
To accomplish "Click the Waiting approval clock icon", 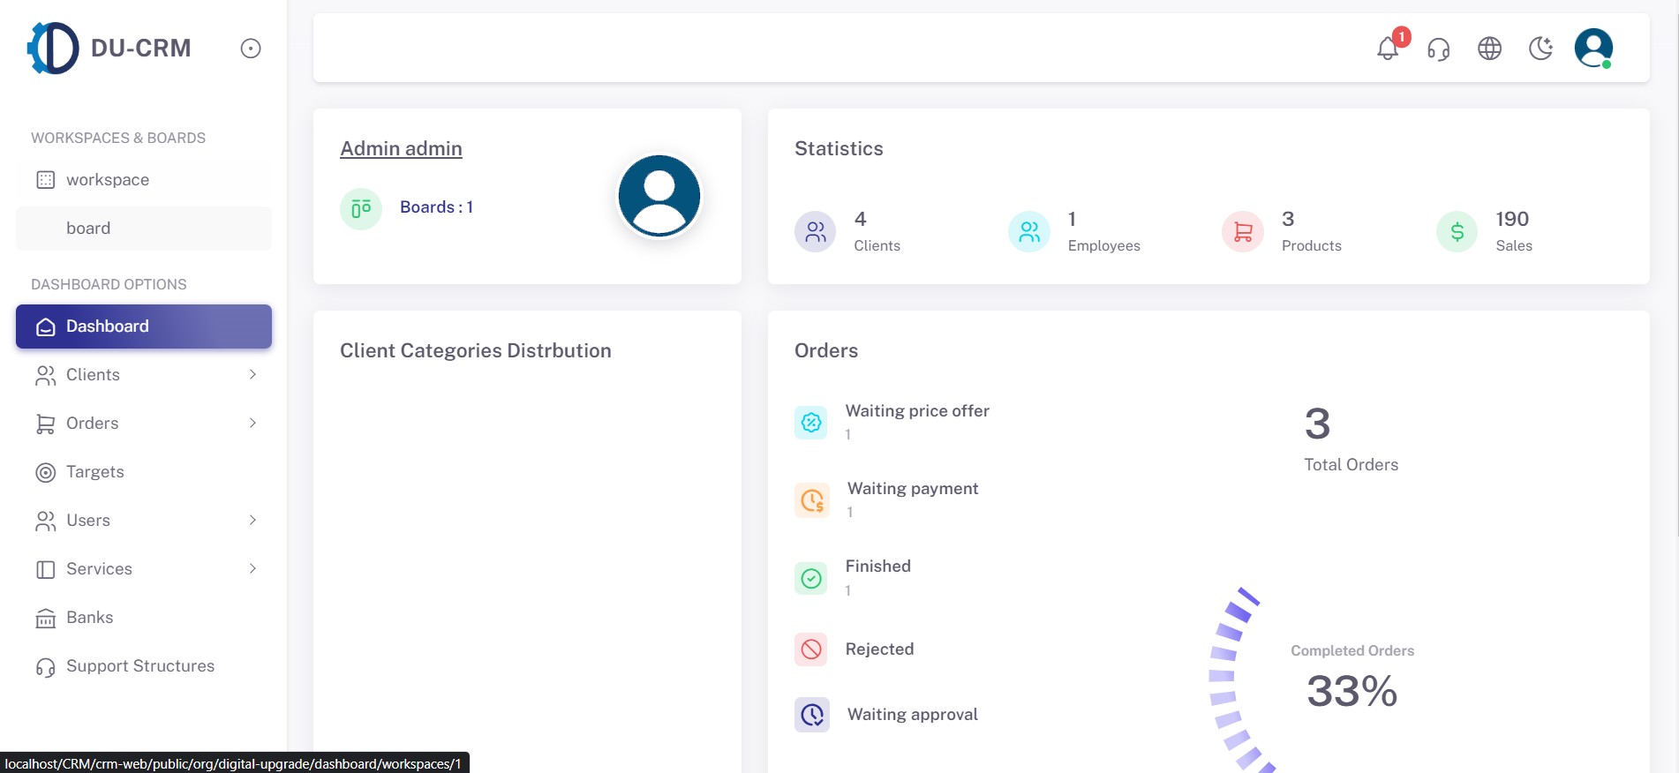I will pyautogui.click(x=812, y=715).
